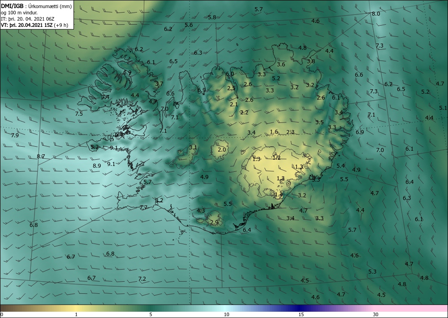448x318 pixels.
Task: Click the map value "4.3"
Action: [x=201, y=210]
